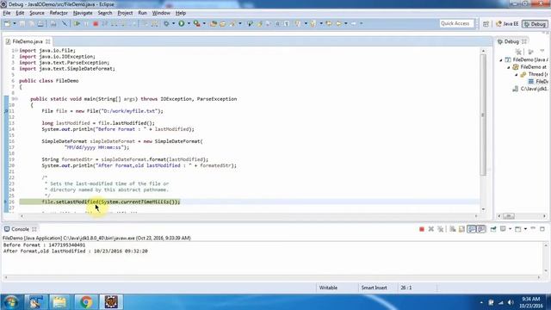This screenshot has width=551, height=310.
Task: Click the red Terminate toolbar icon
Action: pyautogui.click(x=96, y=23)
